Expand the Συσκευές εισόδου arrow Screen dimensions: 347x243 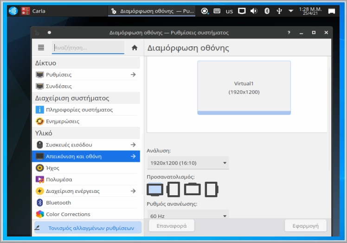(133, 145)
